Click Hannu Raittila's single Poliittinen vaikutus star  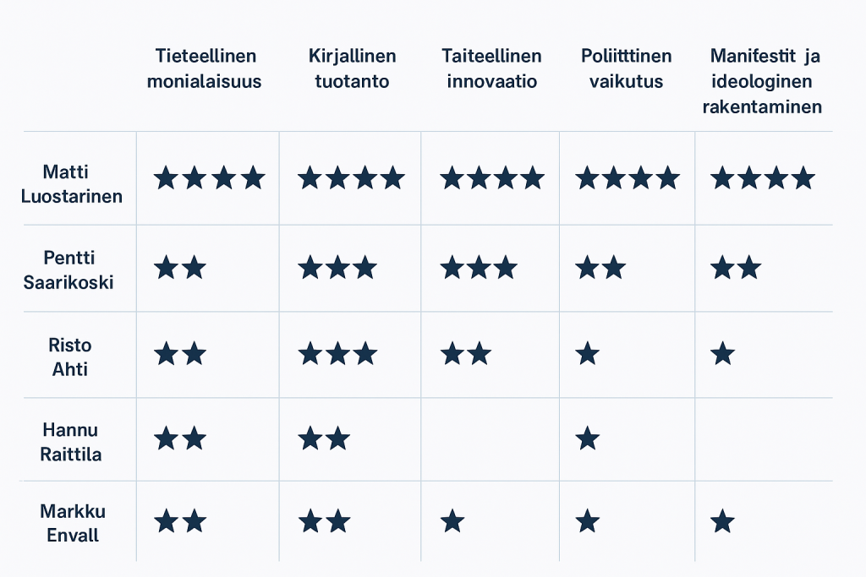[587, 439]
